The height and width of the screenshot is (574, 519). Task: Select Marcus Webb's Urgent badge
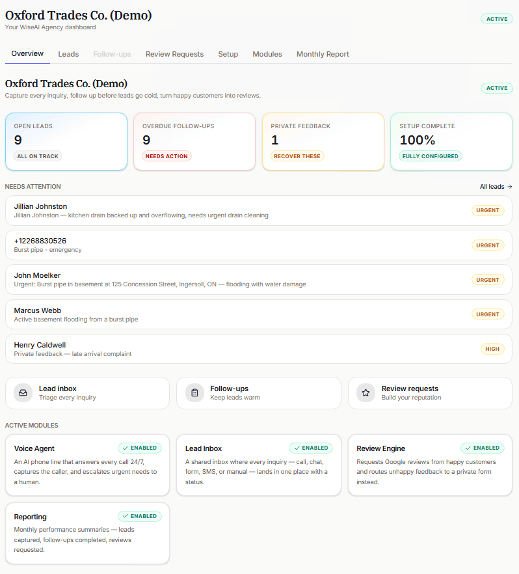(x=488, y=314)
